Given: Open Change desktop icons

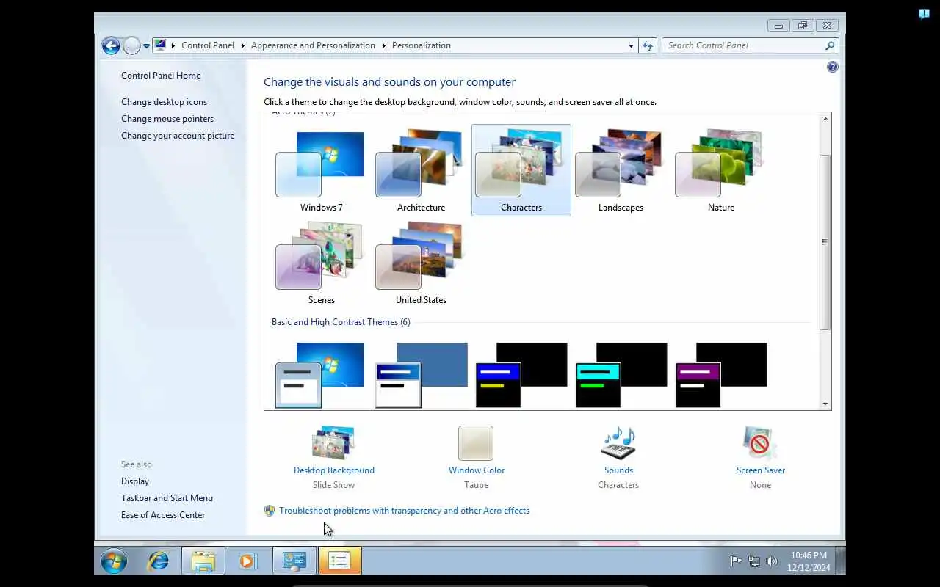Looking at the screenshot, I should tap(164, 102).
